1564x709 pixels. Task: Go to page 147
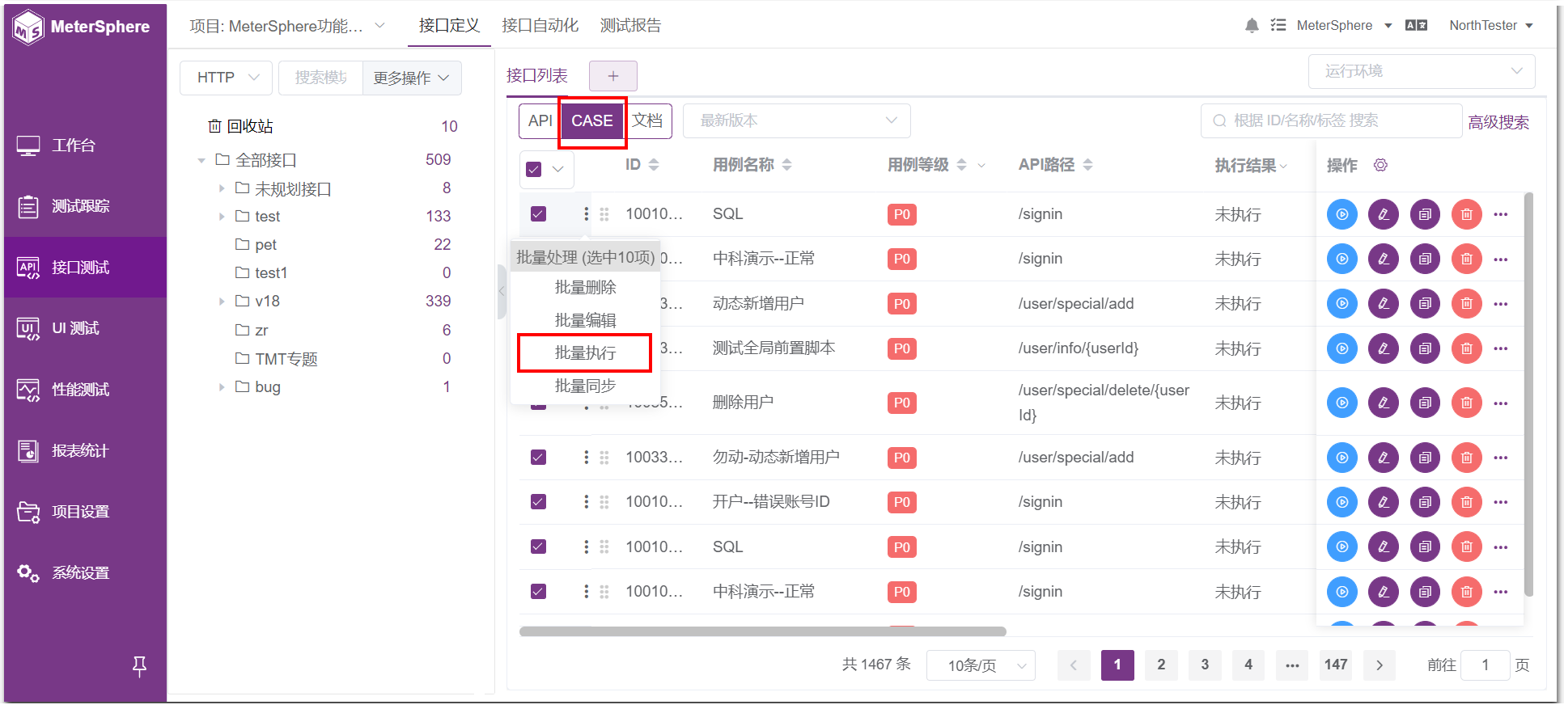click(x=1336, y=665)
